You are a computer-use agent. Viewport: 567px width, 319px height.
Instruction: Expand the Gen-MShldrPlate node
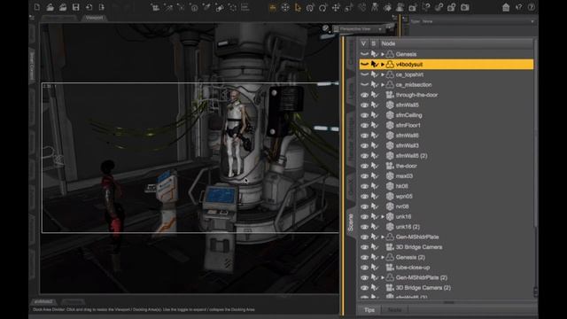(383, 237)
